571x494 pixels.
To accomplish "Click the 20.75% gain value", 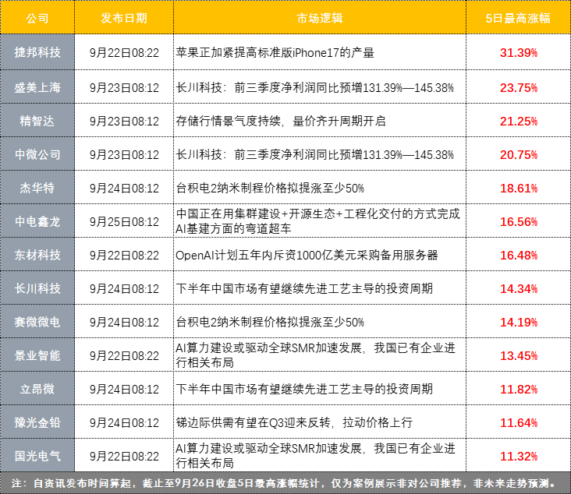I will click(x=519, y=154).
